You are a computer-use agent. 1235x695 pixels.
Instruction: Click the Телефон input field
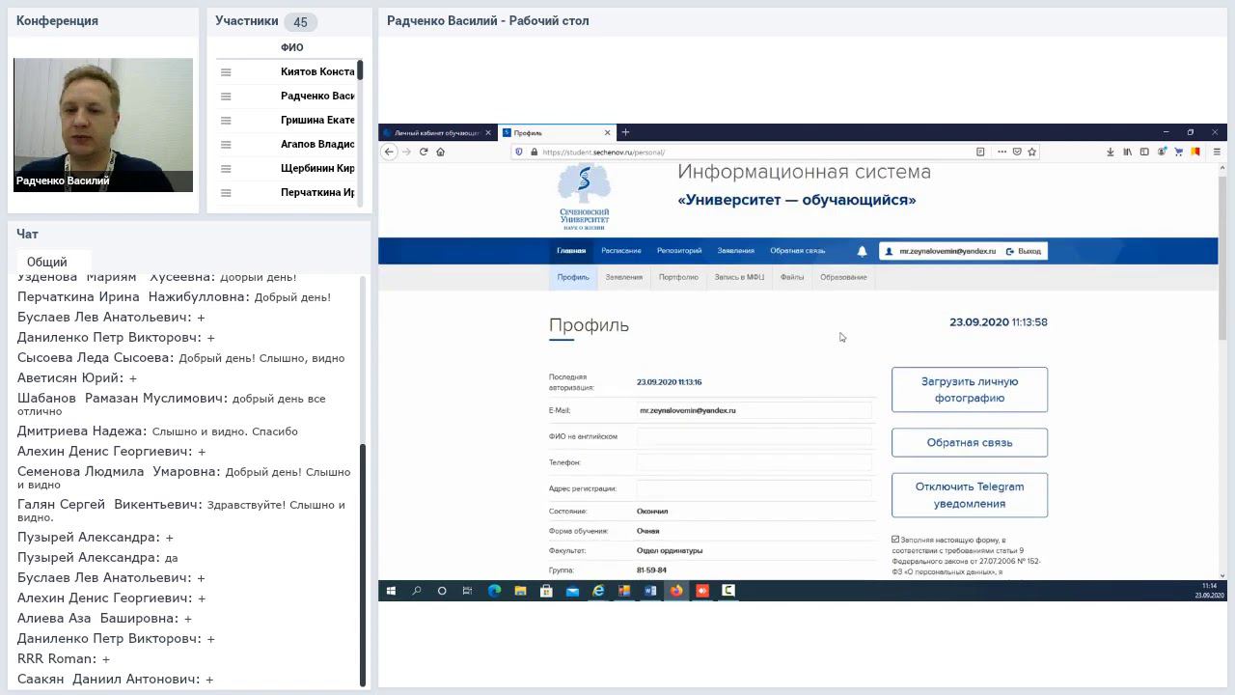coord(754,462)
